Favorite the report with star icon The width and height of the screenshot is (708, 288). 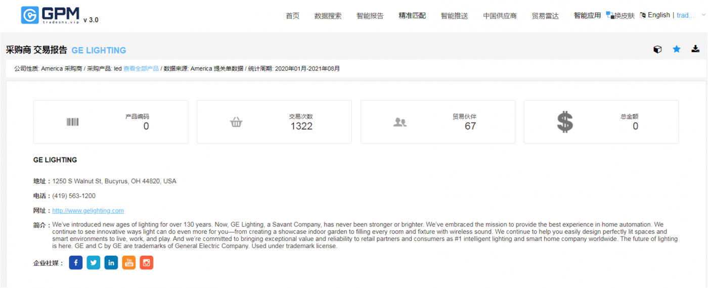coord(677,49)
